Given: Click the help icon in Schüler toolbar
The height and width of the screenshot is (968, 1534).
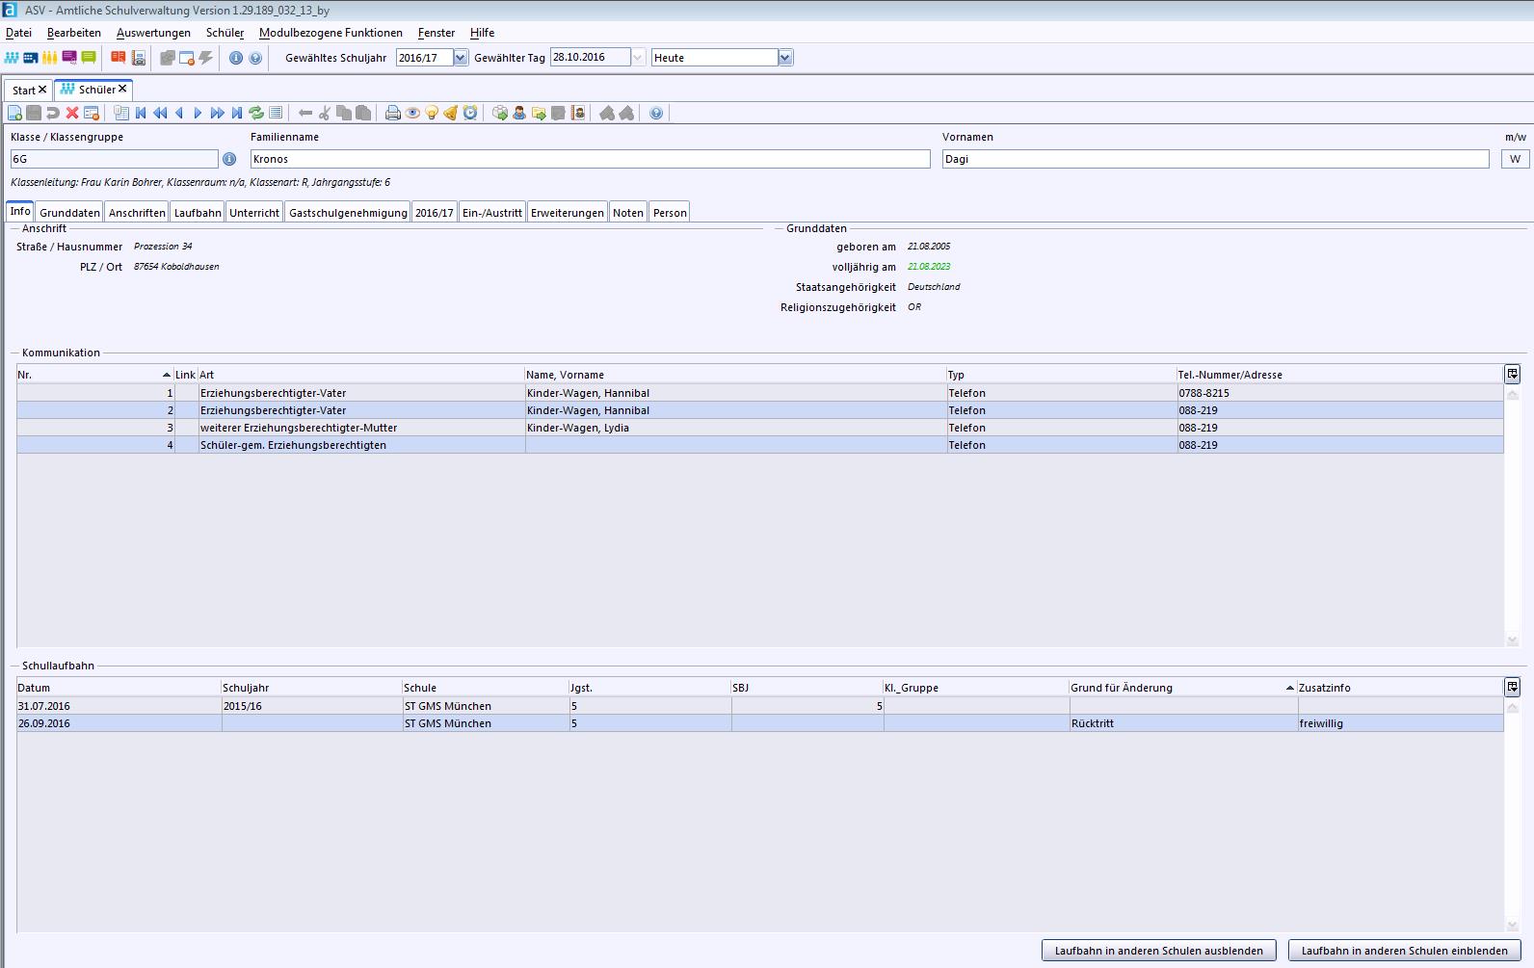Looking at the screenshot, I should coord(656,113).
